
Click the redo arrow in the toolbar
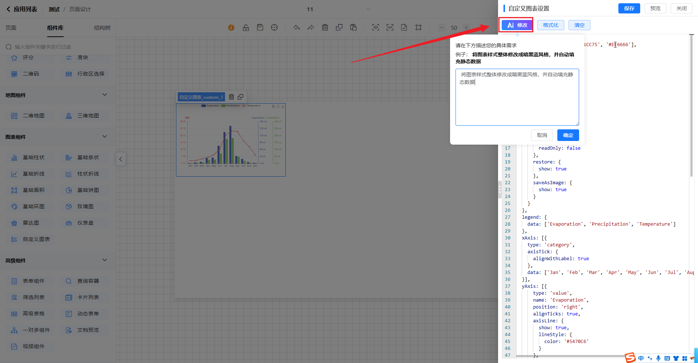pos(310,28)
